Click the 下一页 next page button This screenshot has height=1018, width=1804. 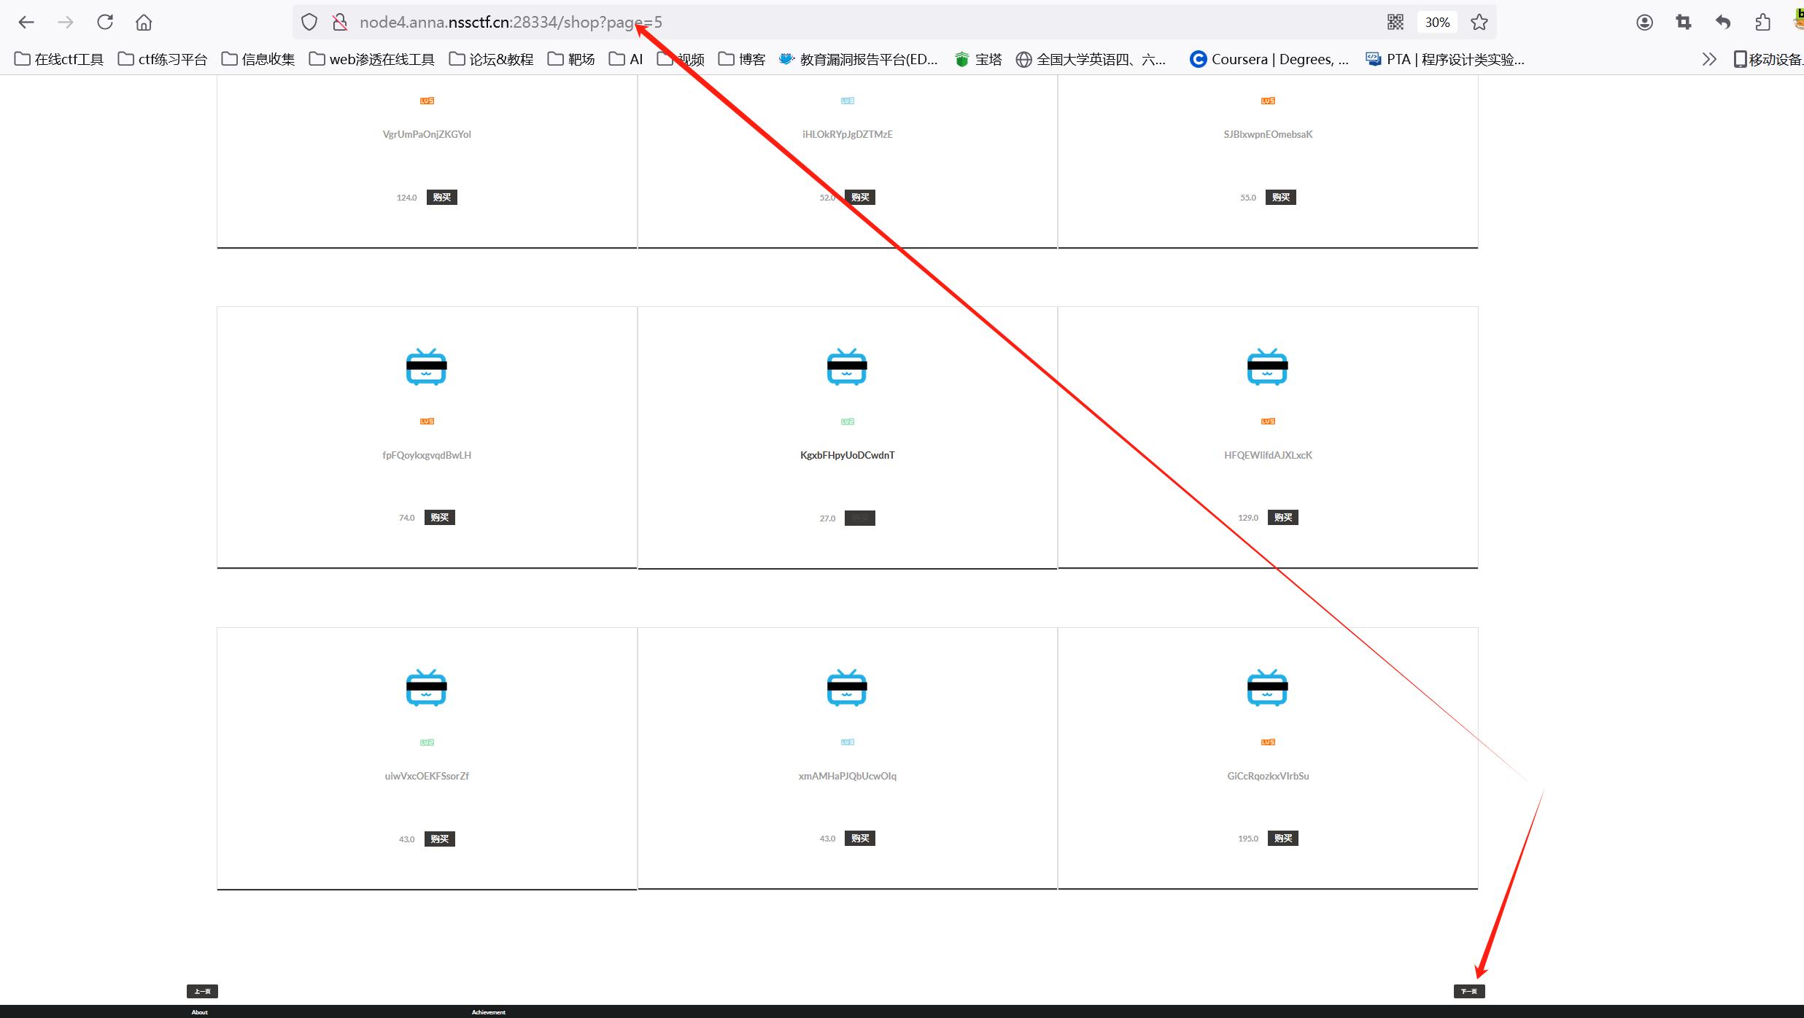tap(1468, 991)
